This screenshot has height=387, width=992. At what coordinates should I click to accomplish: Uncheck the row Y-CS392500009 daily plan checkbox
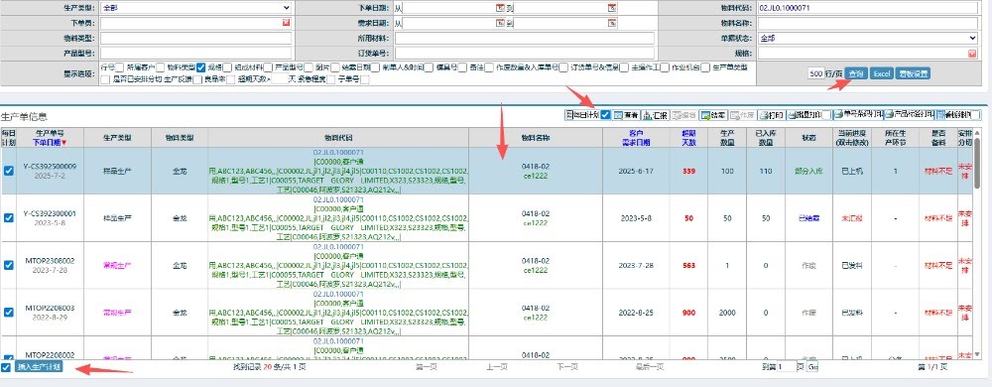pyautogui.click(x=9, y=171)
